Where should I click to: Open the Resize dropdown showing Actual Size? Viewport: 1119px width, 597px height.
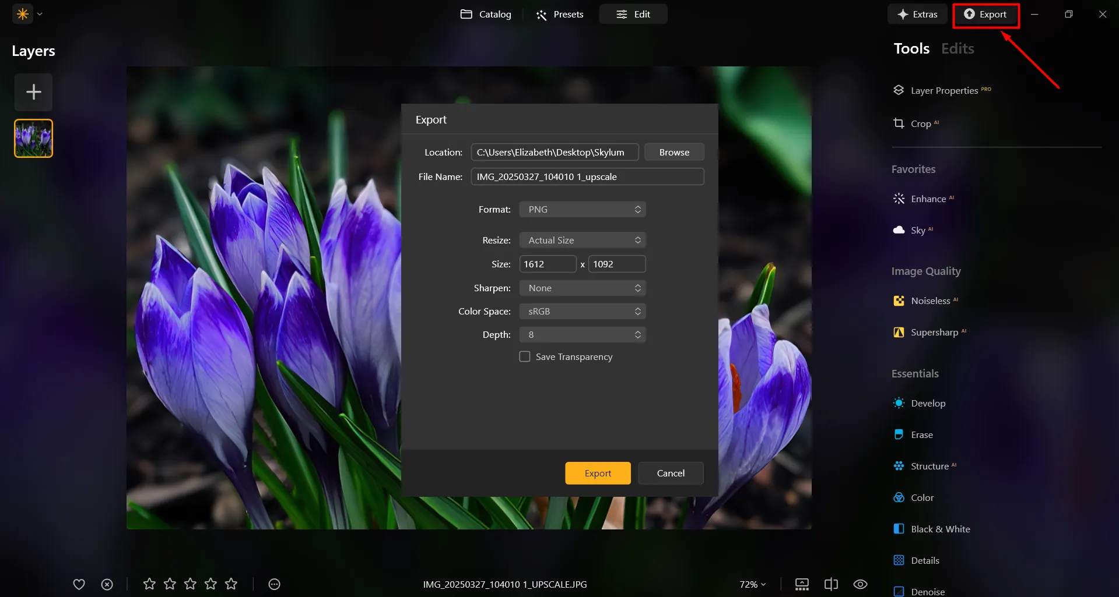pos(583,240)
